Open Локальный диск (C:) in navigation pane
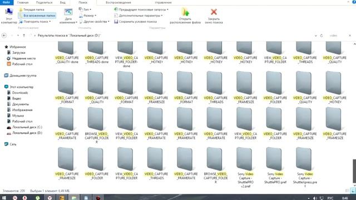Image resolution: width=356 pixels, height=200 pixels. 24,127
